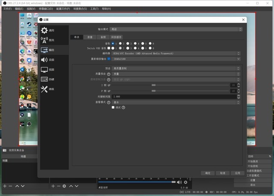
Task: Move scene down with 场景 panel arrow
Action: pyautogui.click(x=23, y=186)
